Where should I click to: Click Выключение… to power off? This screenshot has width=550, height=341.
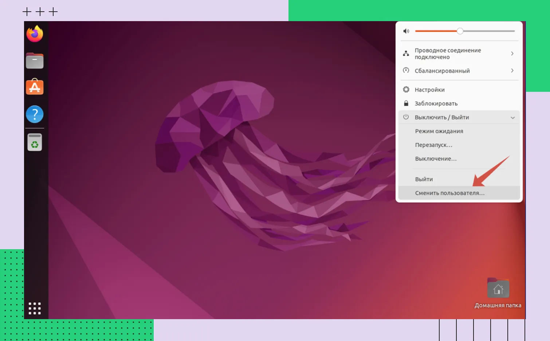tap(436, 159)
